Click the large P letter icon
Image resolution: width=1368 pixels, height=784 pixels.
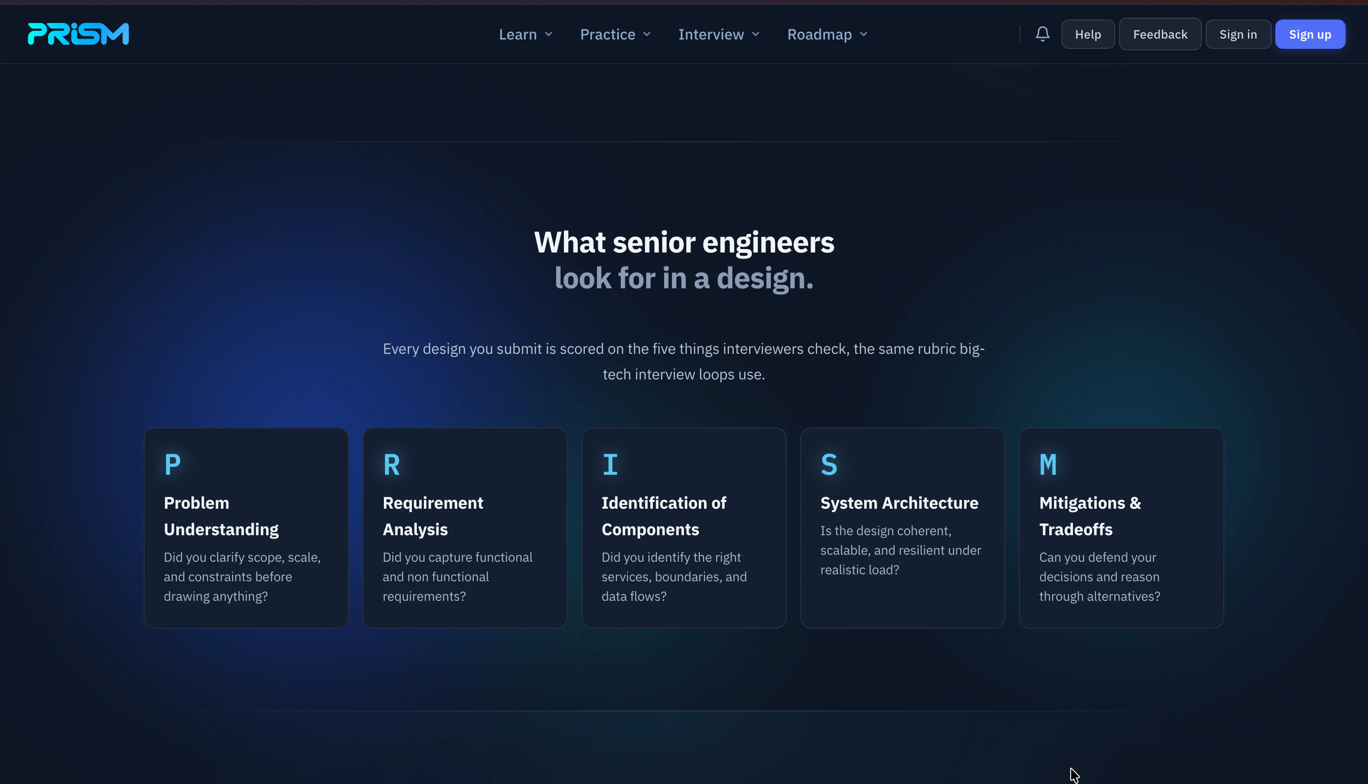(x=173, y=464)
